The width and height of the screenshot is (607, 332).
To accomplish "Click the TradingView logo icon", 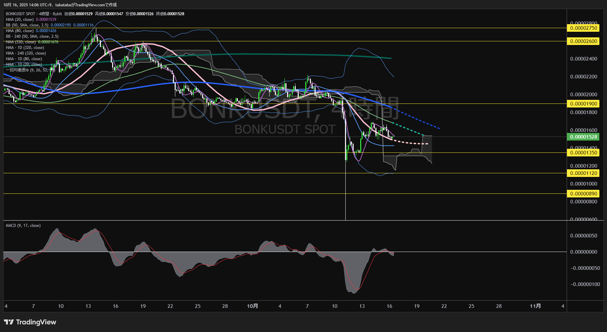I will (x=9, y=322).
